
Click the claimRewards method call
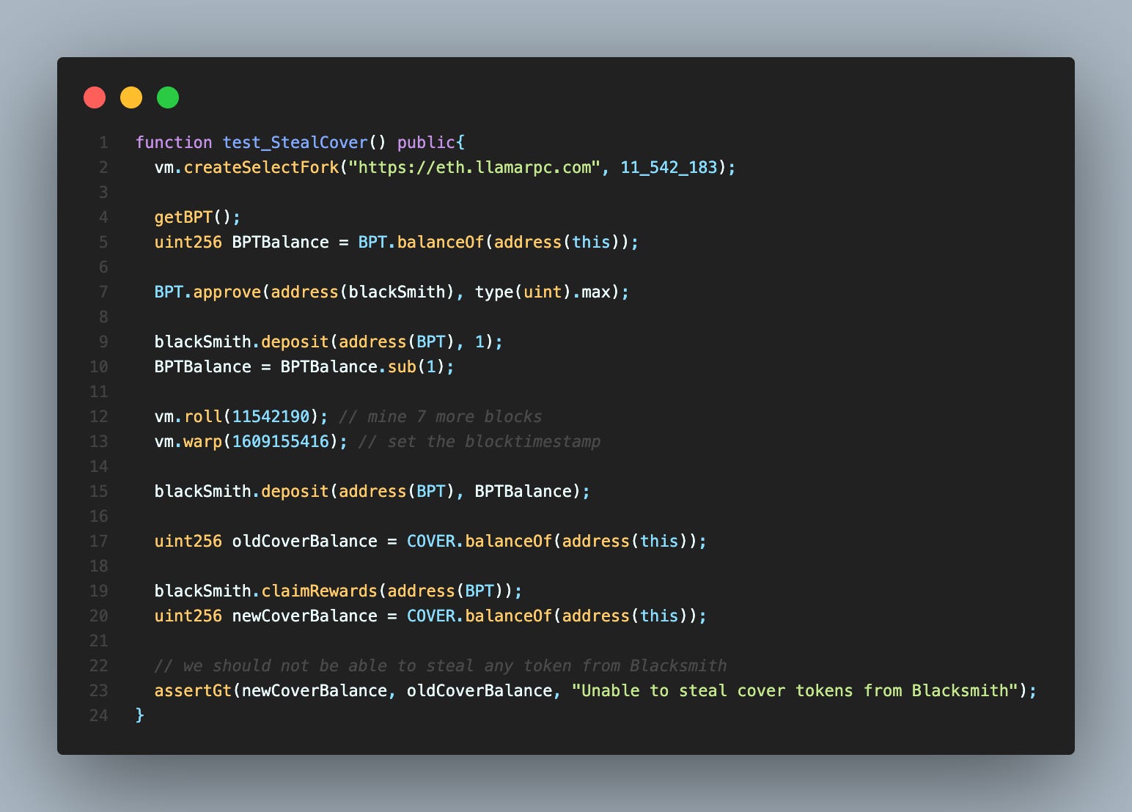[x=319, y=591]
